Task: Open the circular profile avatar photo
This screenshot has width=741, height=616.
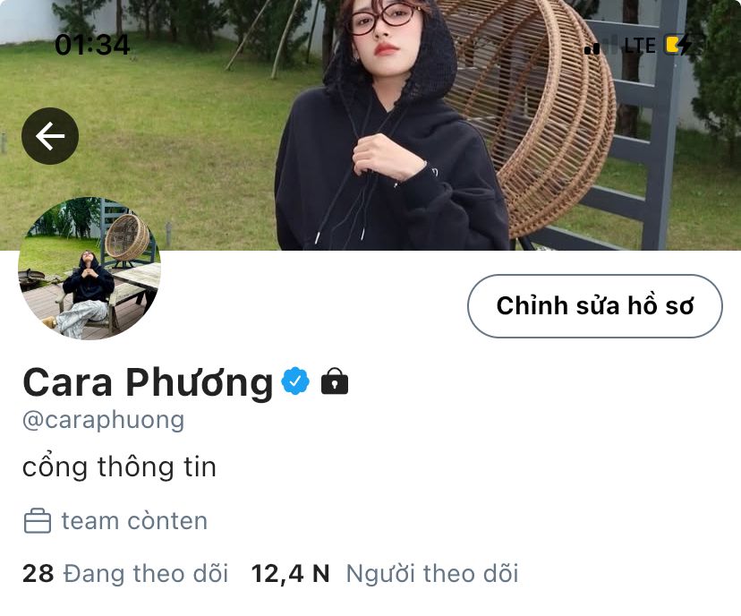Action: 89,268
